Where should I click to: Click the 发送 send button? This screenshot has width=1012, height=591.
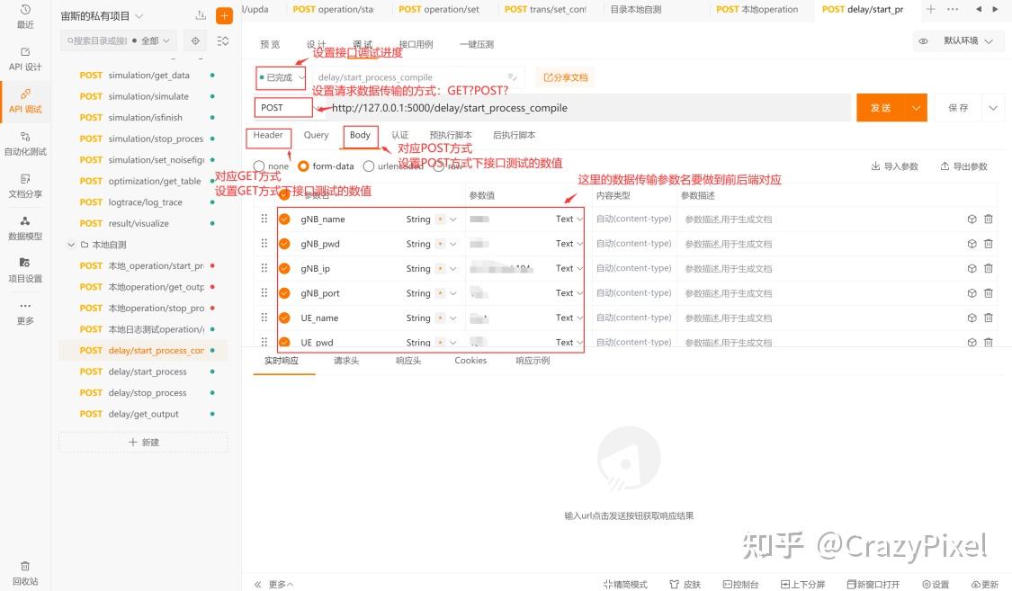881,106
